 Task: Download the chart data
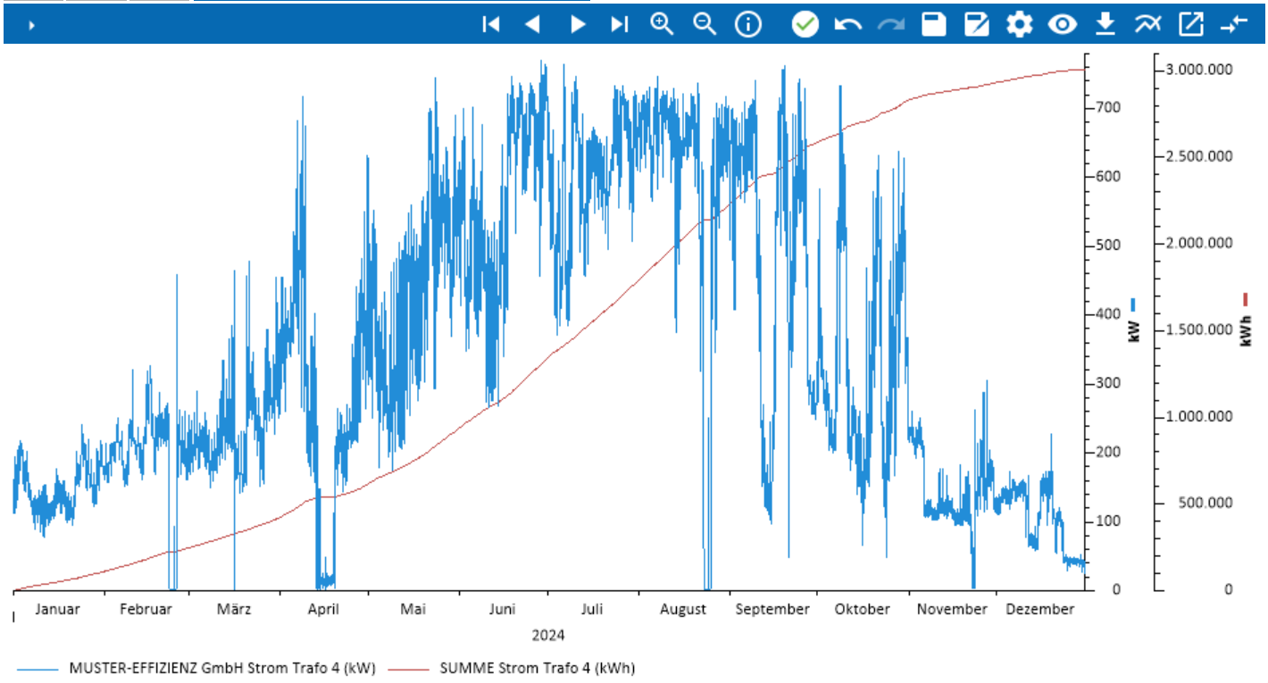pyautogui.click(x=1105, y=24)
